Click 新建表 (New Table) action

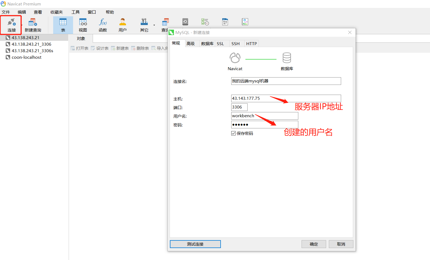(120, 48)
